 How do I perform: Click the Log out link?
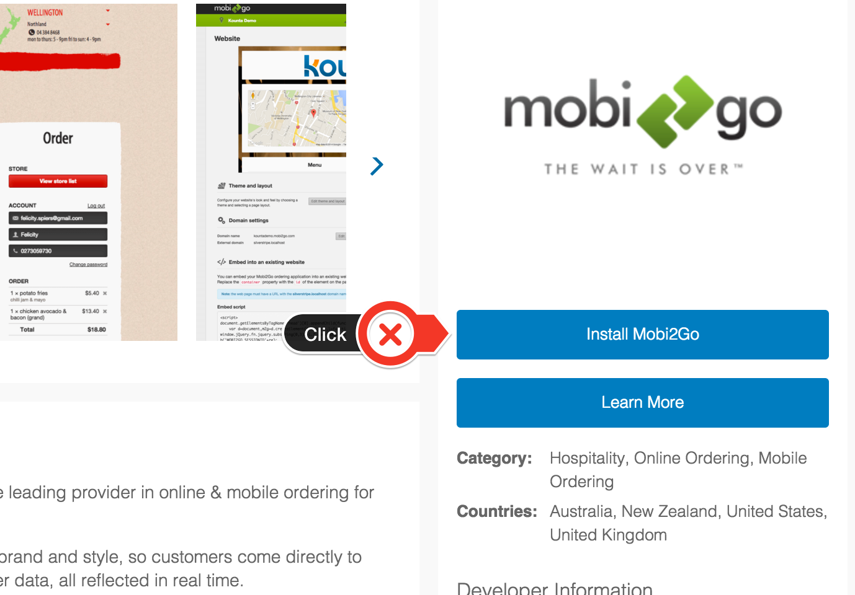96,206
